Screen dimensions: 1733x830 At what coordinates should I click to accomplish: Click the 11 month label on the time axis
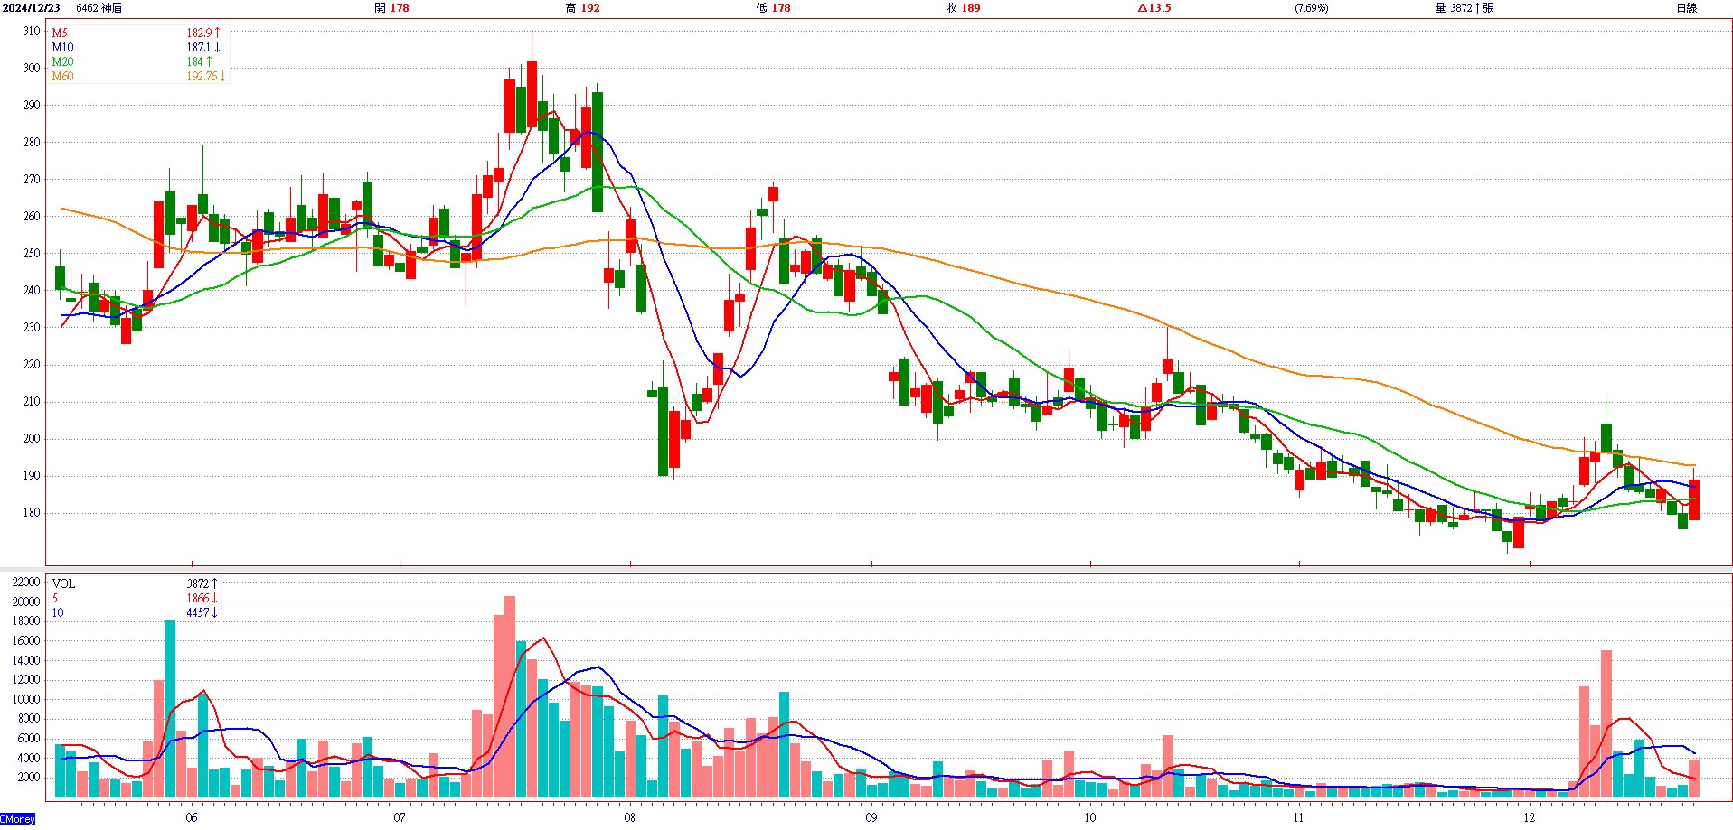coord(1298,818)
